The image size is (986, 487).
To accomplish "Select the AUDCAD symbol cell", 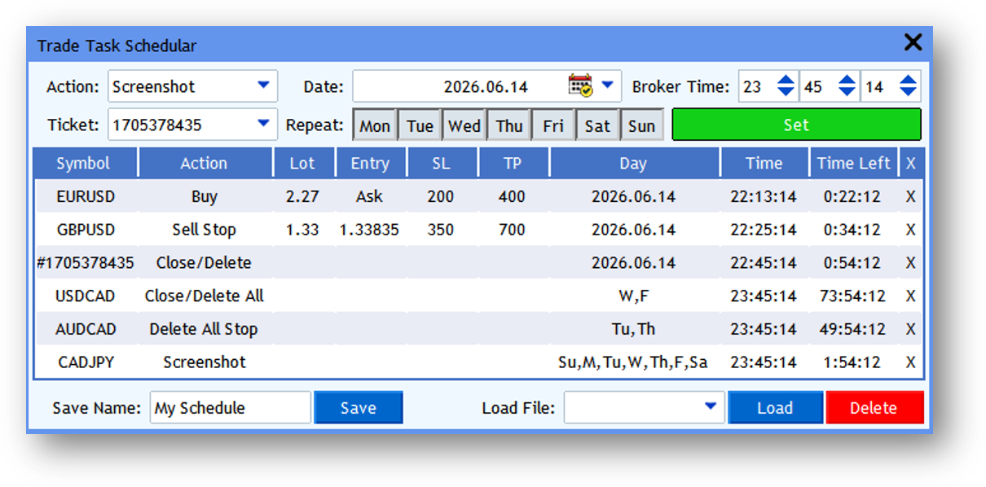I will coord(86,329).
